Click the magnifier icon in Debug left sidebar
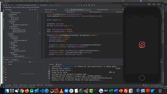167x94 pixels. [x=6, y=78]
